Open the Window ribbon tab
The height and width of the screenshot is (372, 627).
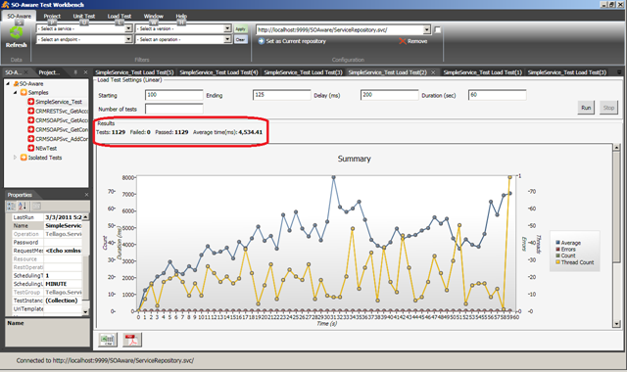tap(154, 16)
